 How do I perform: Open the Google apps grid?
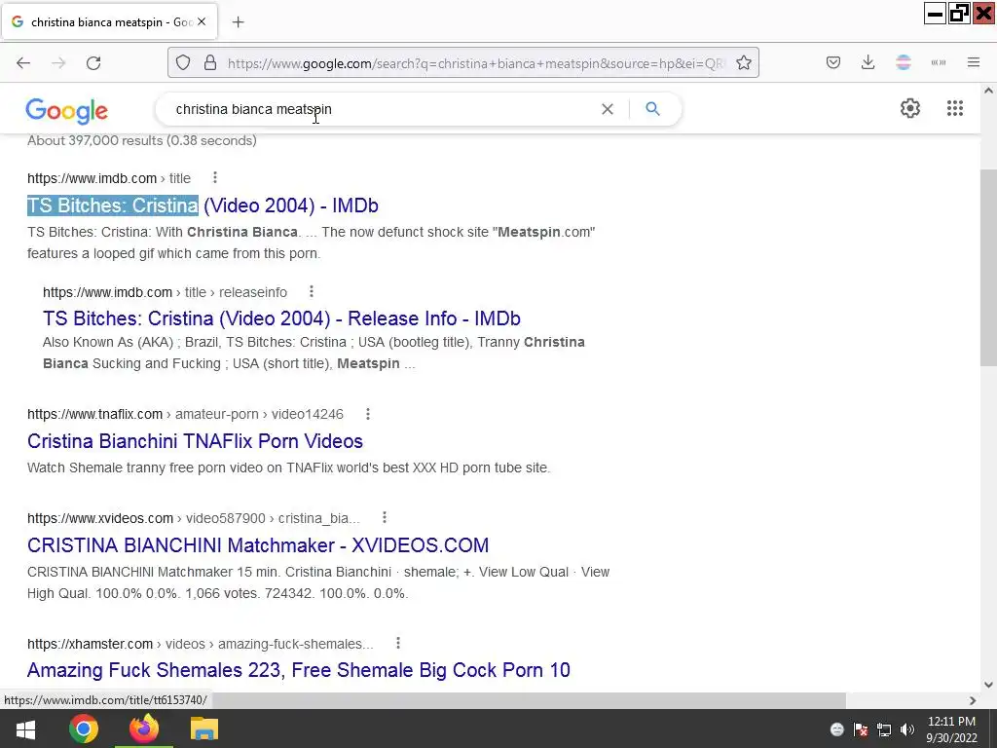pyautogui.click(x=954, y=108)
